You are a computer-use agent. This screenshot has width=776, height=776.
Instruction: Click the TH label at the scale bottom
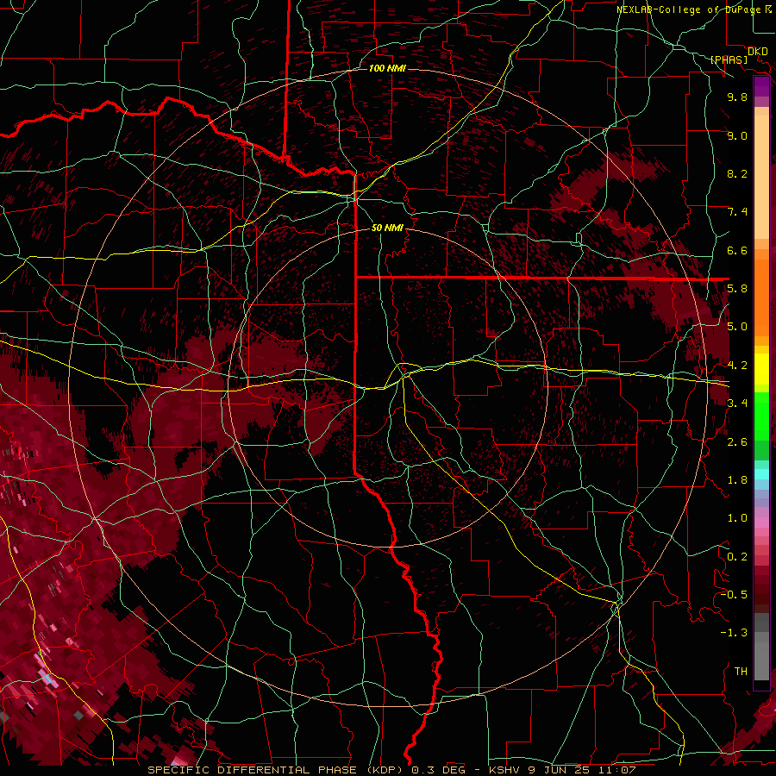click(x=741, y=671)
